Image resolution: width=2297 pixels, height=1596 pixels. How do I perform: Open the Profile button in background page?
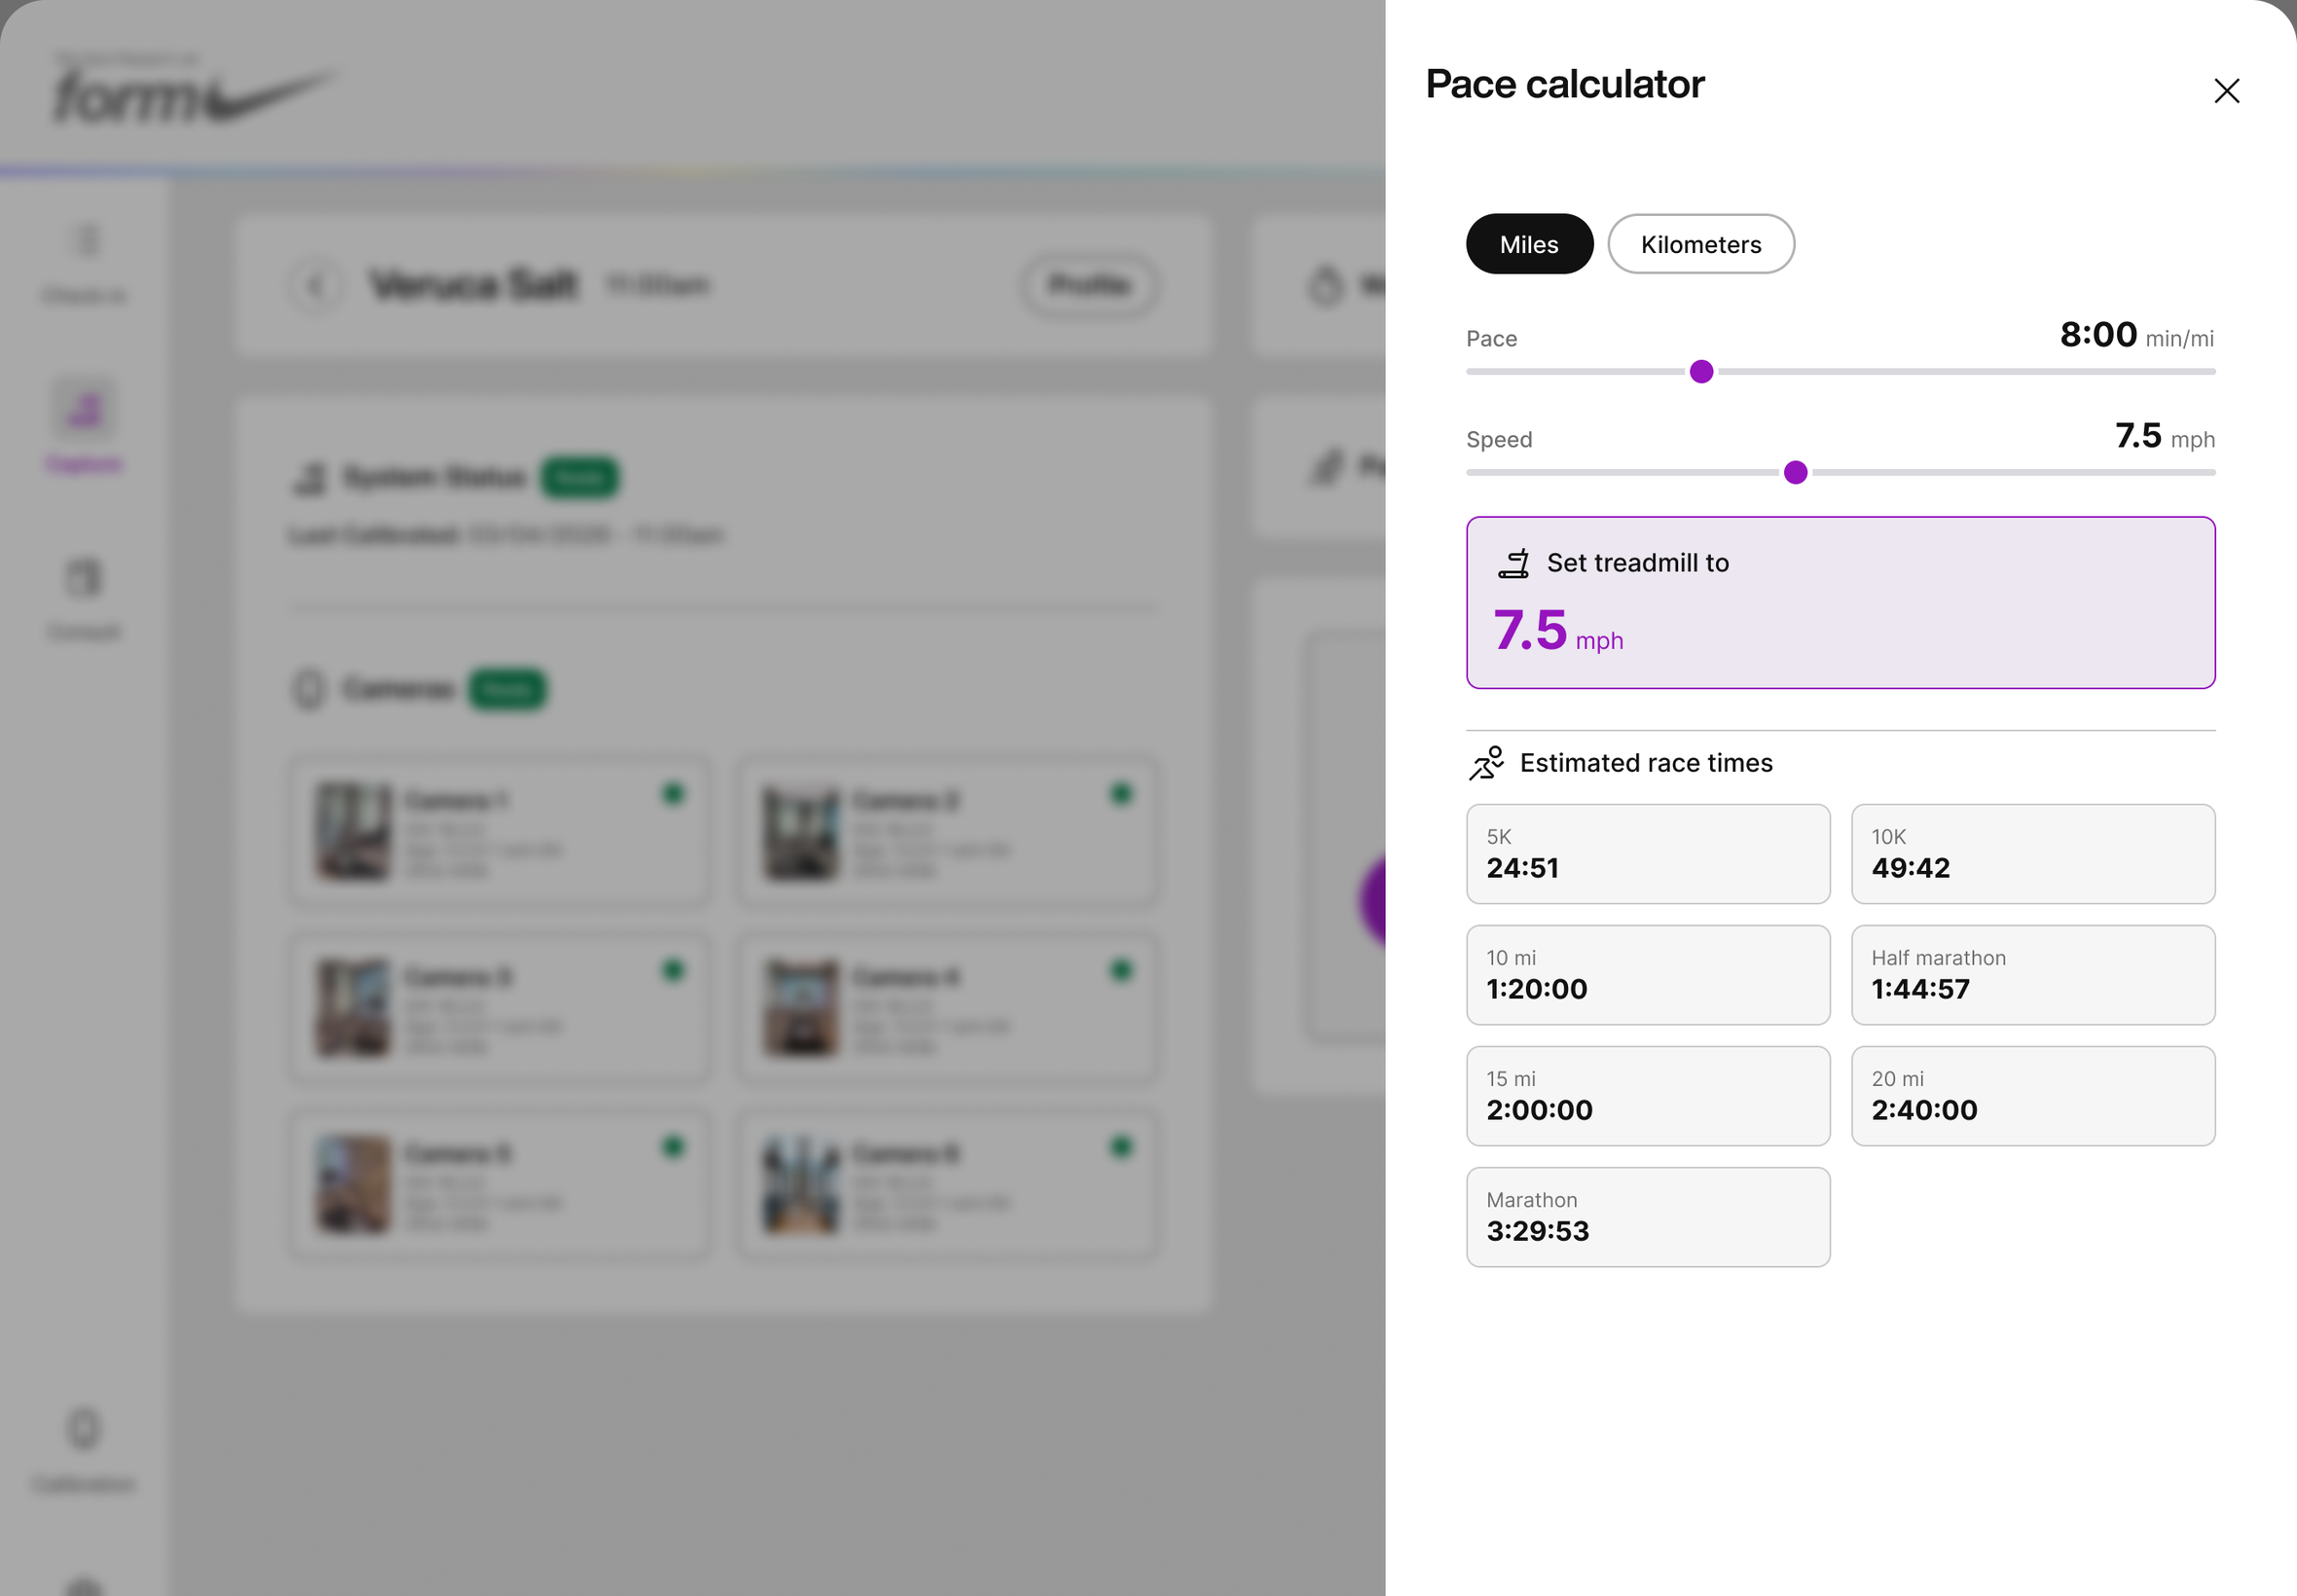pyautogui.click(x=1090, y=286)
